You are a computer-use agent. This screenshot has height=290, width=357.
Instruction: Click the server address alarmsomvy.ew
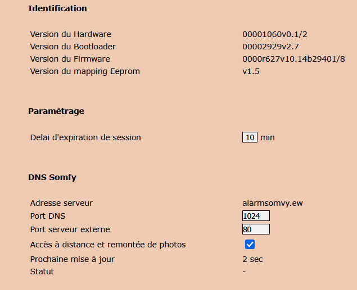click(x=273, y=203)
